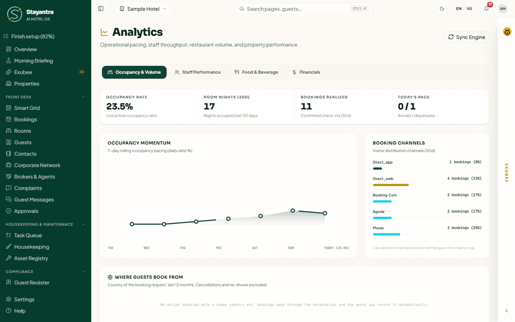Go to Guests list
515x322 pixels.
coord(46,142)
